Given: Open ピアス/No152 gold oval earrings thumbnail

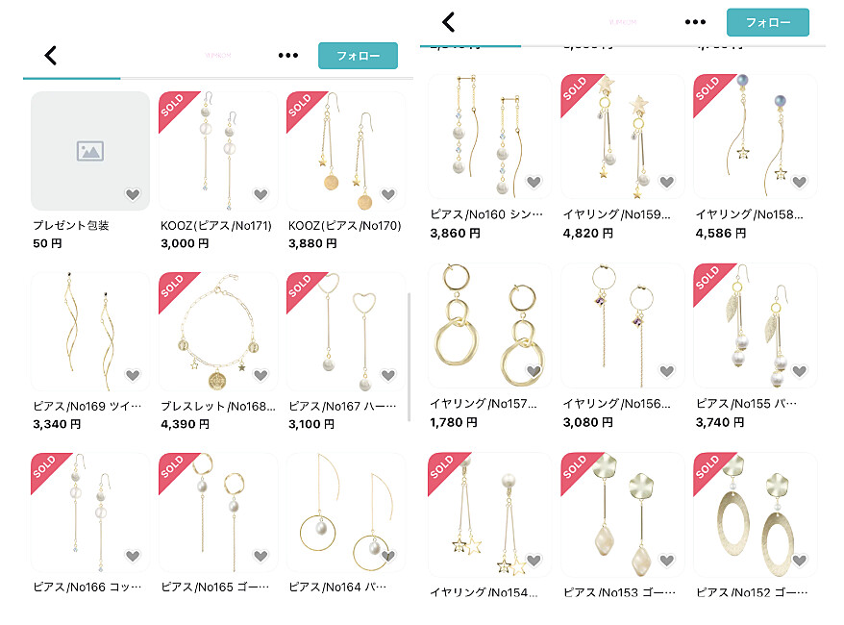Looking at the screenshot, I should point(756,514).
